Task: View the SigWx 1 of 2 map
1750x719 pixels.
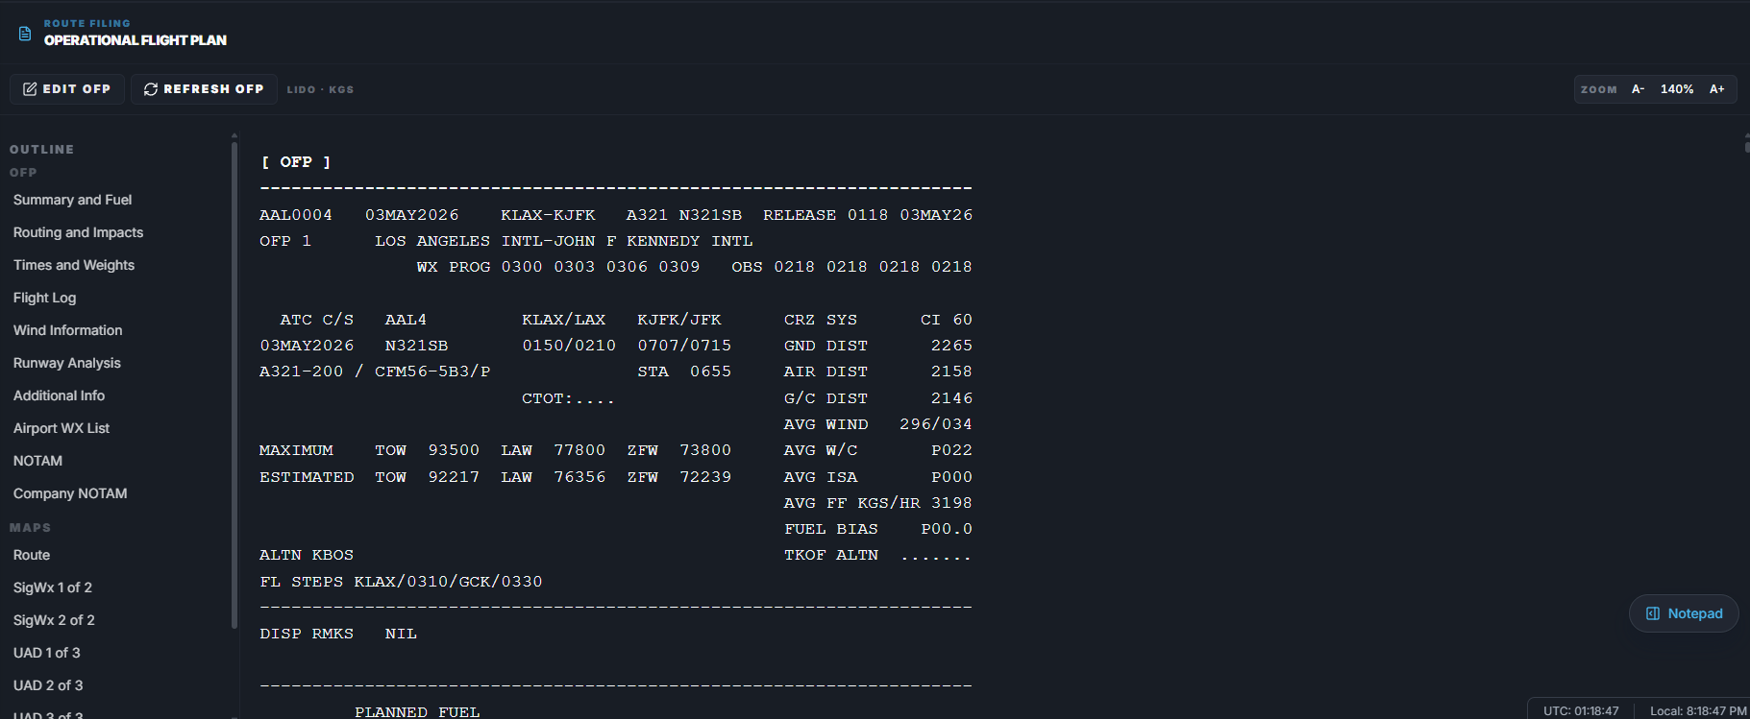Action: [x=53, y=587]
